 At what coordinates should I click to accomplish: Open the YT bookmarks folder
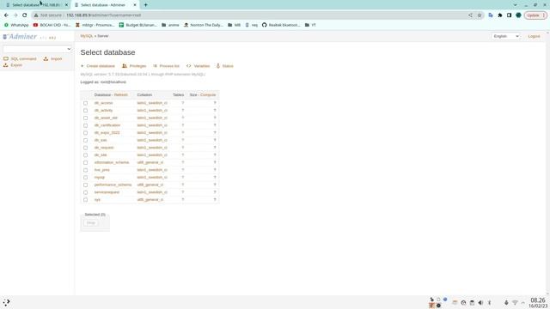pyautogui.click(x=310, y=25)
